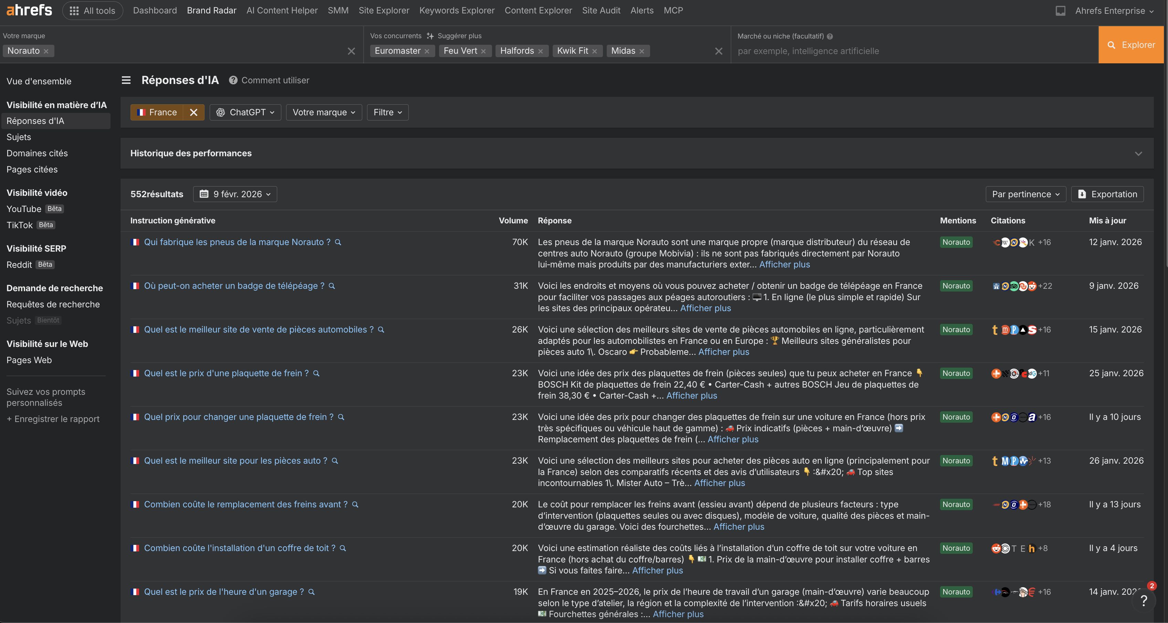Click the magnifier next to the Norauto pneus prompt
The height and width of the screenshot is (623, 1168).
point(337,242)
